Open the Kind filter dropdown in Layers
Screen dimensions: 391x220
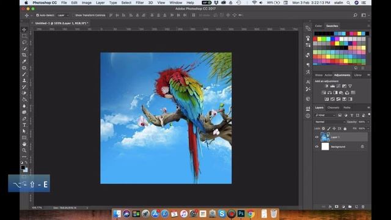point(325,116)
